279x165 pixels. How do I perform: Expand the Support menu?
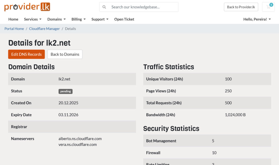(100, 19)
